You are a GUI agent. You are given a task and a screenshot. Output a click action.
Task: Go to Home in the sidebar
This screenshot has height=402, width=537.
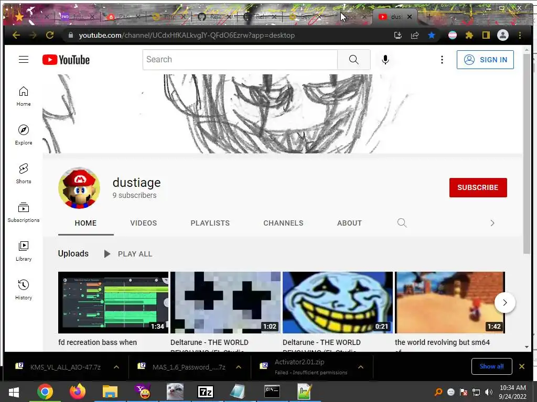tap(23, 96)
